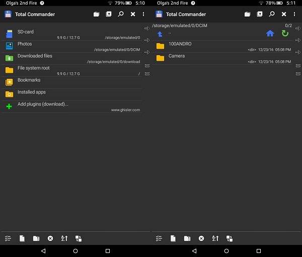Tap button-bar config icon, left screen
This screenshot has width=302, height=257.
tap(79, 238)
